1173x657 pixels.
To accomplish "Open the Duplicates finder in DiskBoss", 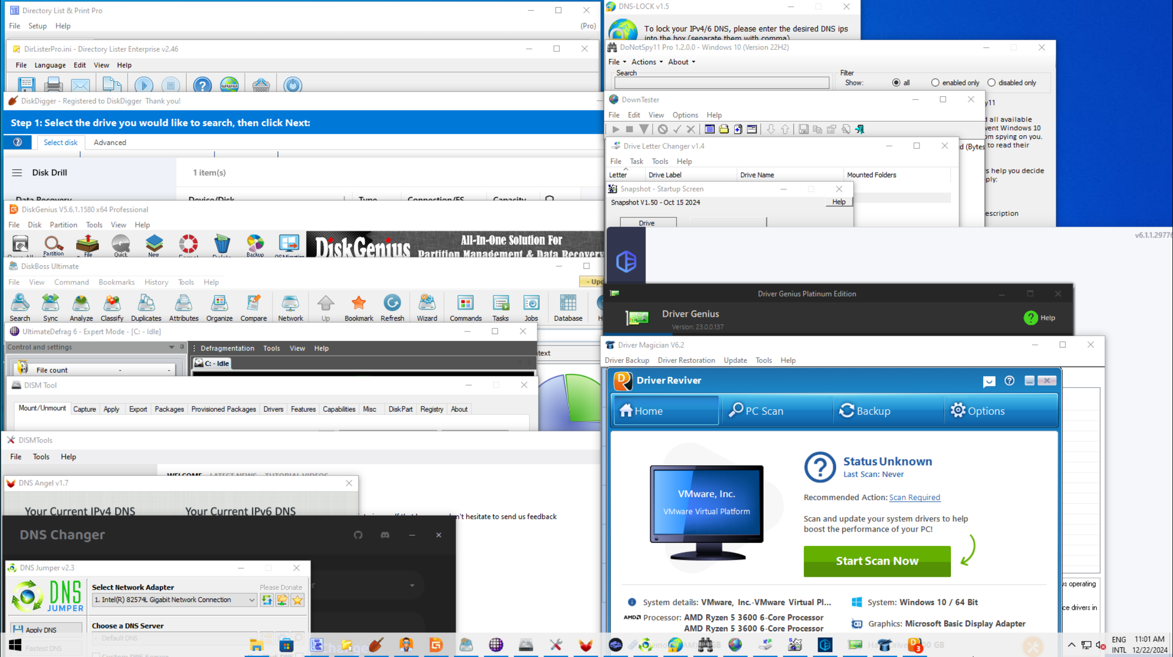I will [146, 307].
